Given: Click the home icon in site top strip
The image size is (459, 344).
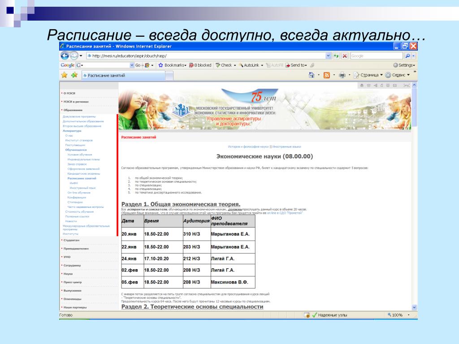Looking at the screenshot, I should click(362, 86).
